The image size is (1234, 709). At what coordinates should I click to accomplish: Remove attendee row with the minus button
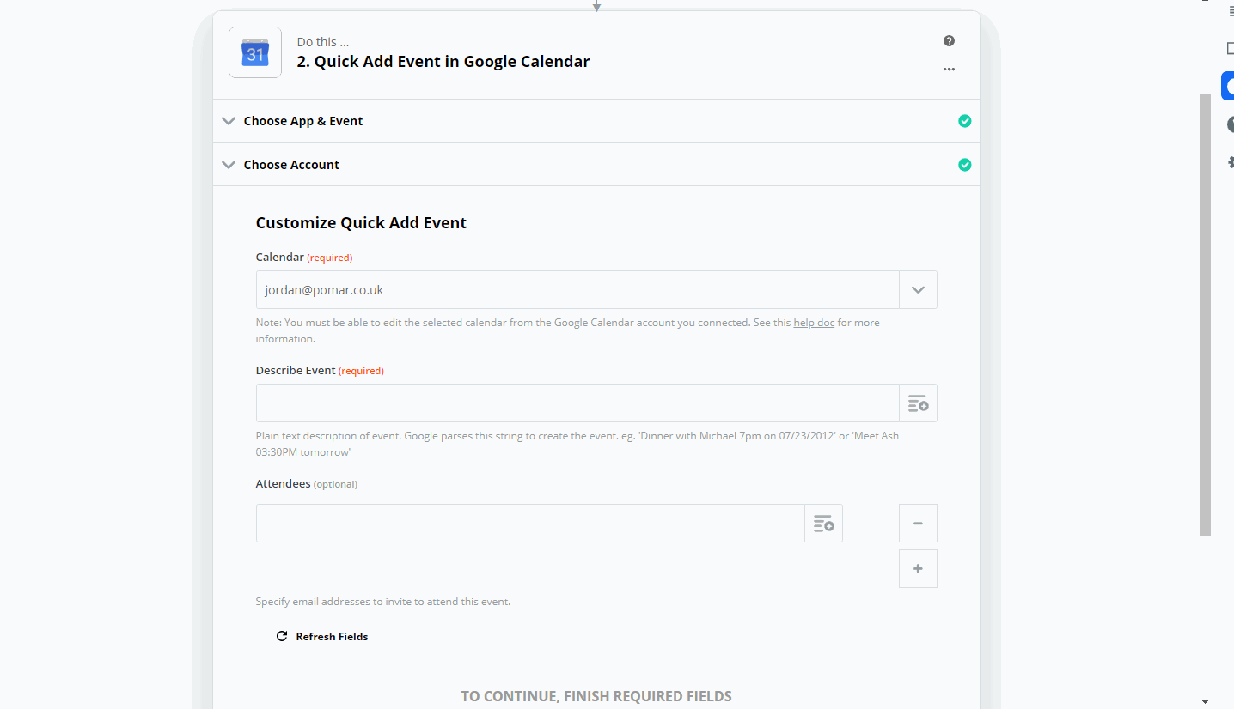(x=918, y=524)
